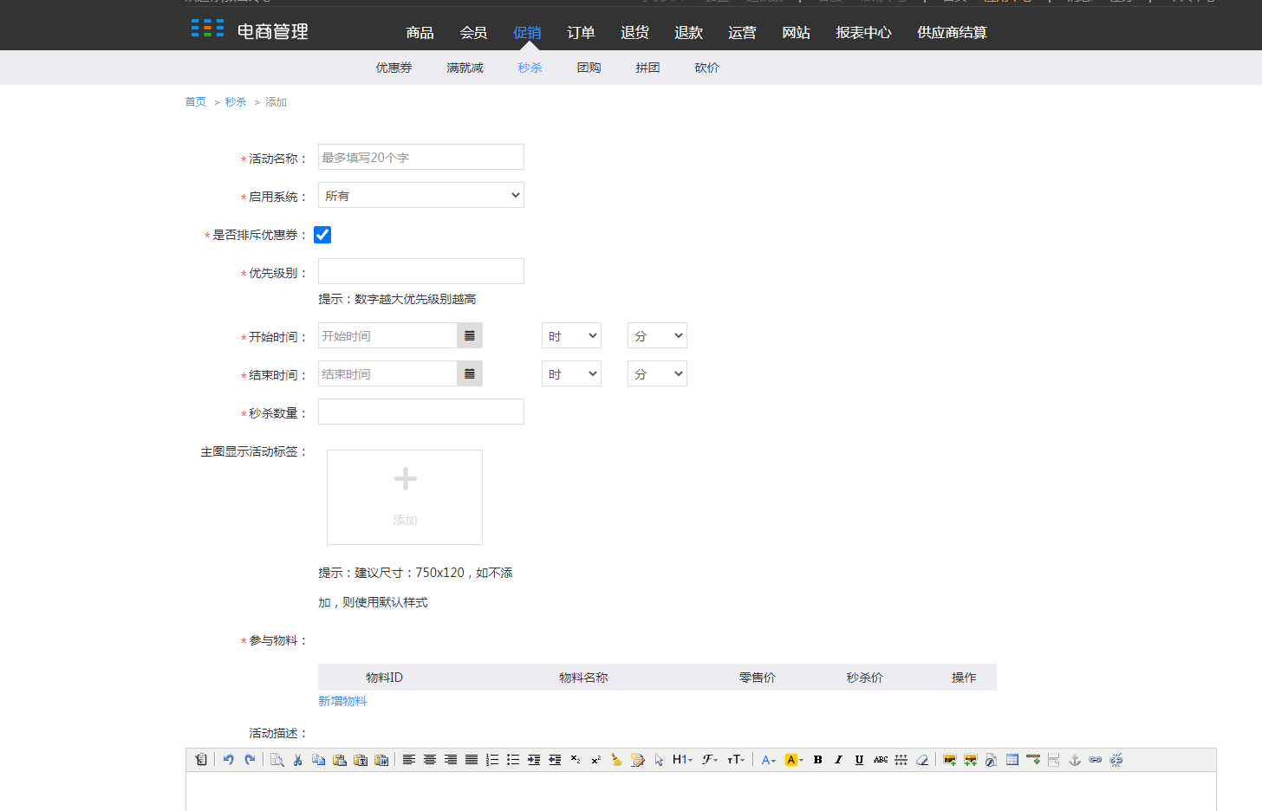Screen dimensions: 1262x811
Task: Open 报表中心 top menu
Action: pyautogui.click(x=863, y=32)
